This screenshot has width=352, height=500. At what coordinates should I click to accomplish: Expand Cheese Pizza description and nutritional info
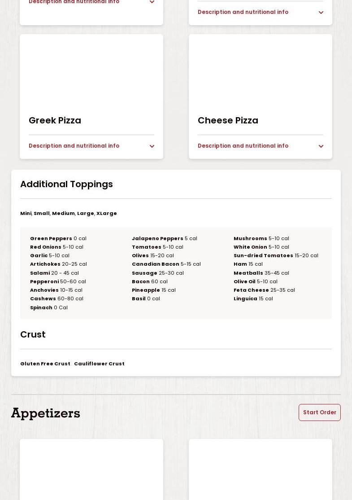[x=243, y=146]
